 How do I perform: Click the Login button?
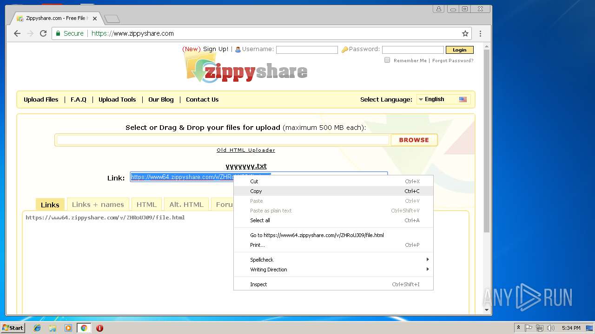459,50
